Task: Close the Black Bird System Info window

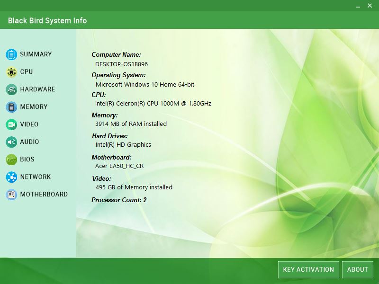Action: 371,6
